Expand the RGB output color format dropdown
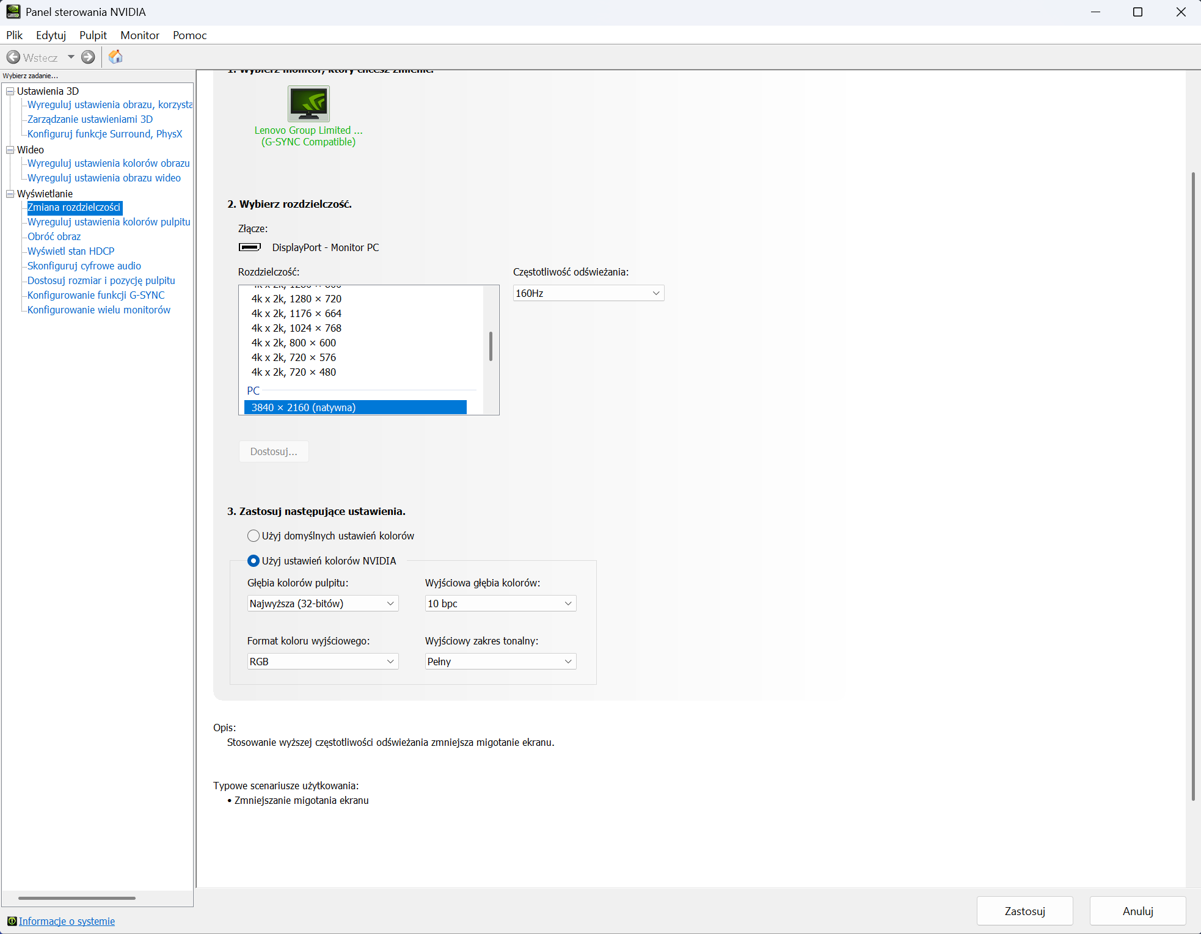Image resolution: width=1201 pixels, height=934 pixels. point(322,662)
